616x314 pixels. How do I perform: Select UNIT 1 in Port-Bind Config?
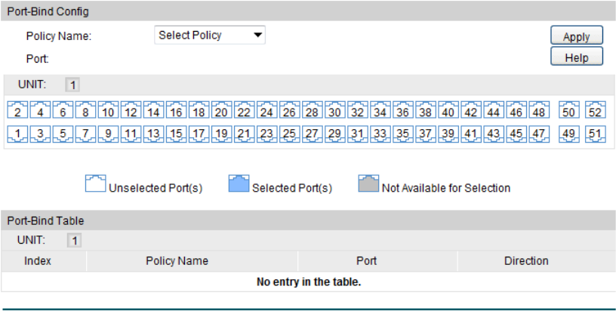72,85
